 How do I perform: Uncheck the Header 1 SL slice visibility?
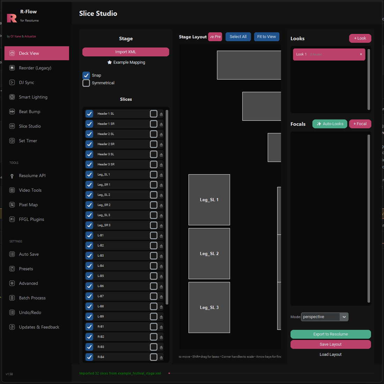[89, 114]
